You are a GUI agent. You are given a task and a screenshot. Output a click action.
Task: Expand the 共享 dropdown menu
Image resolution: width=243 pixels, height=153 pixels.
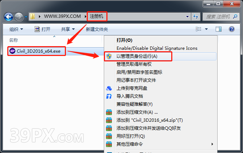pyautogui.click(x=68, y=29)
